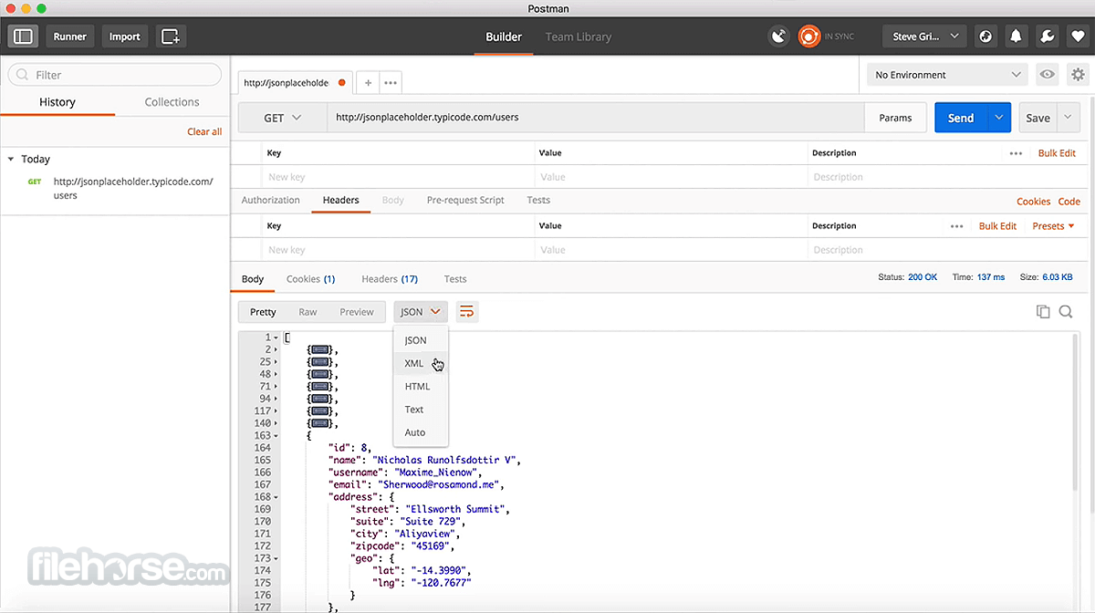Open response Cookies (1) tab
This screenshot has width=1095, height=613.
[x=310, y=279]
